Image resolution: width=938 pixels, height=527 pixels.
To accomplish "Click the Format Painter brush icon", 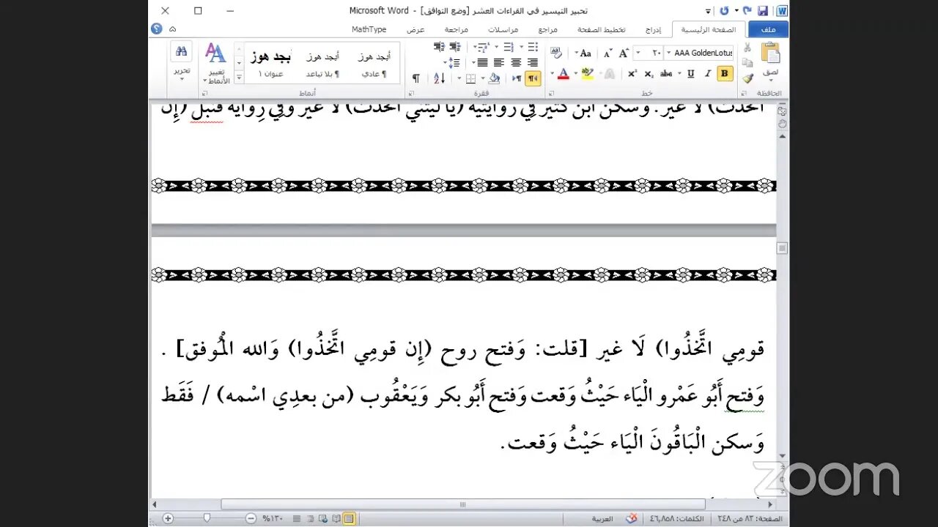I will pyautogui.click(x=747, y=78).
